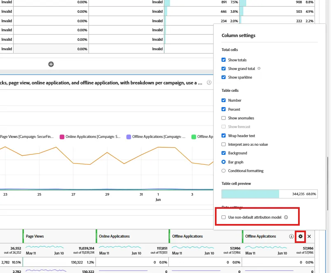Click the cell reading 446 3.8%
This screenshot has width=331, height=273.
click(x=202, y=12)
